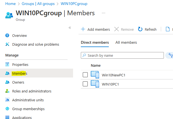Click the plus icon for Add members

[83, 29]
